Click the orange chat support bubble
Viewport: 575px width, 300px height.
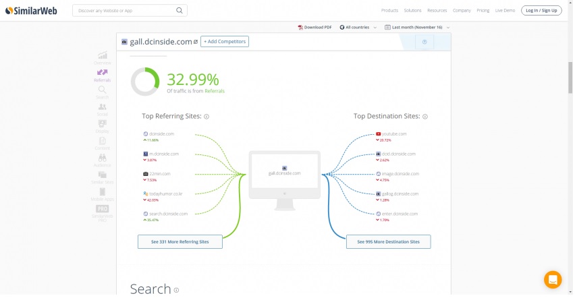(x=552, y=279)
